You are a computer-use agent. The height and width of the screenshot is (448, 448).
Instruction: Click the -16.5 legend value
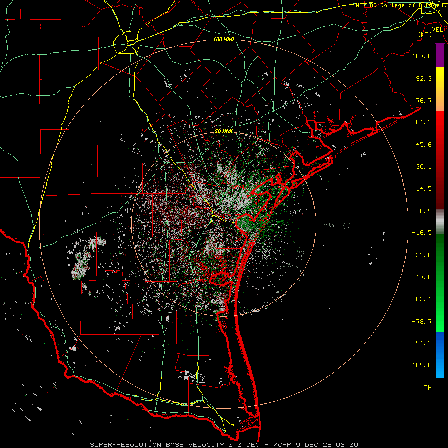point(422,233)
